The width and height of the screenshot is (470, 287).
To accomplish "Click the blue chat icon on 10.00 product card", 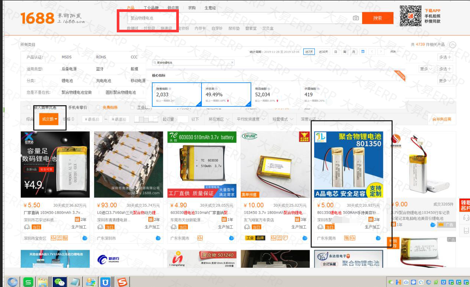I will click(305, 238).
